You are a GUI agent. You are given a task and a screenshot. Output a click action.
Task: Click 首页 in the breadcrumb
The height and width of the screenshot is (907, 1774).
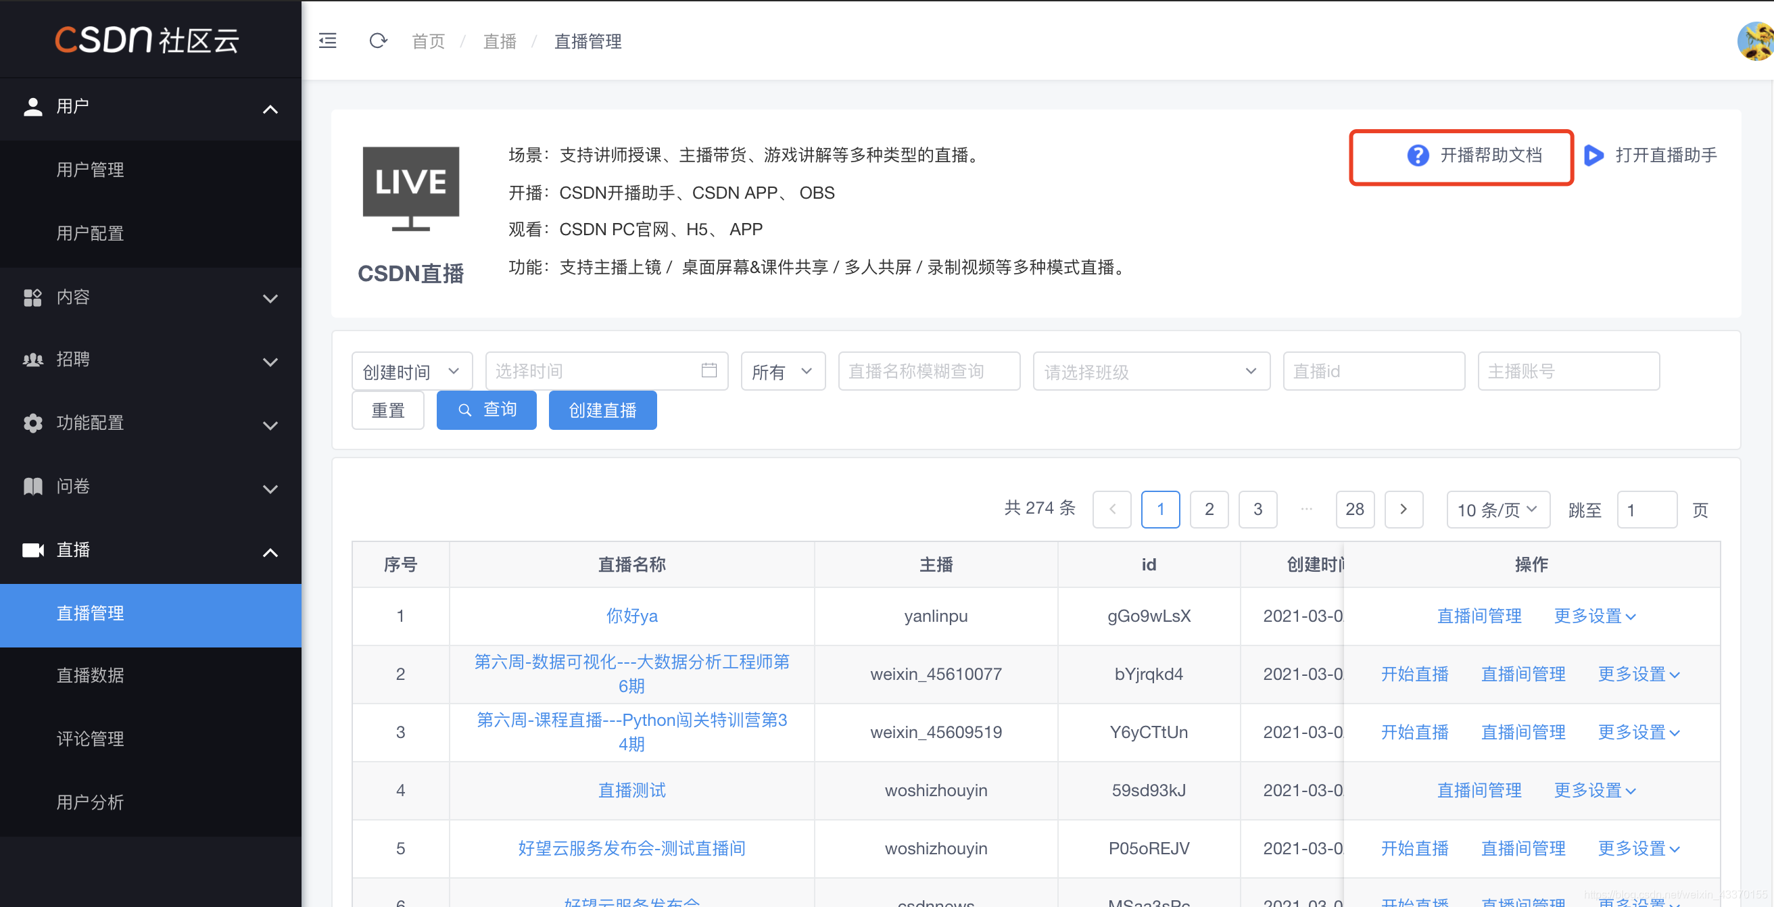[429, 41]
